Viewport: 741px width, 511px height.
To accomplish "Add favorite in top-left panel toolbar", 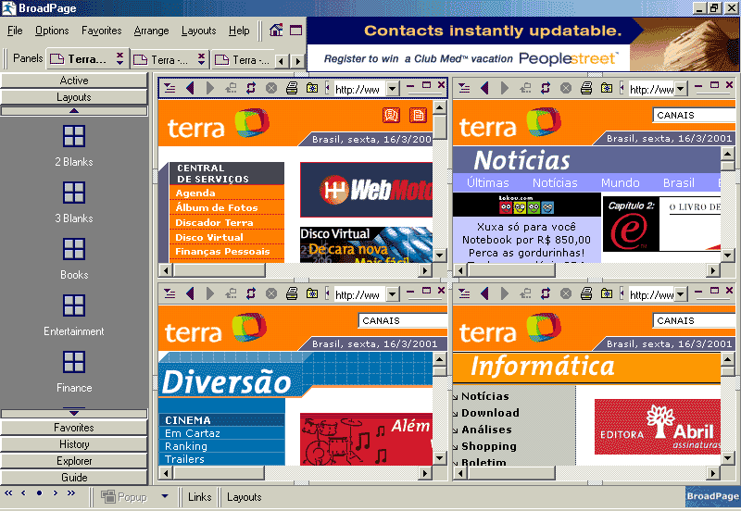I will pyautogui.click(x=312, y=88).
